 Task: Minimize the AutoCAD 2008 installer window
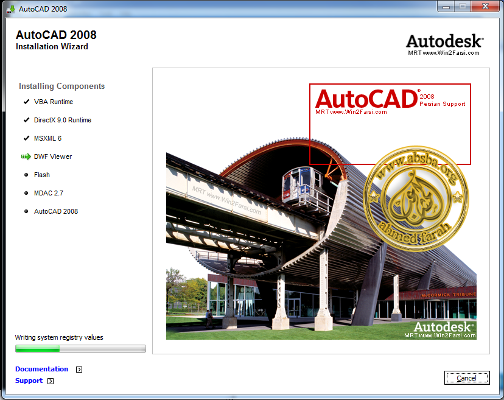coord(446,7)
